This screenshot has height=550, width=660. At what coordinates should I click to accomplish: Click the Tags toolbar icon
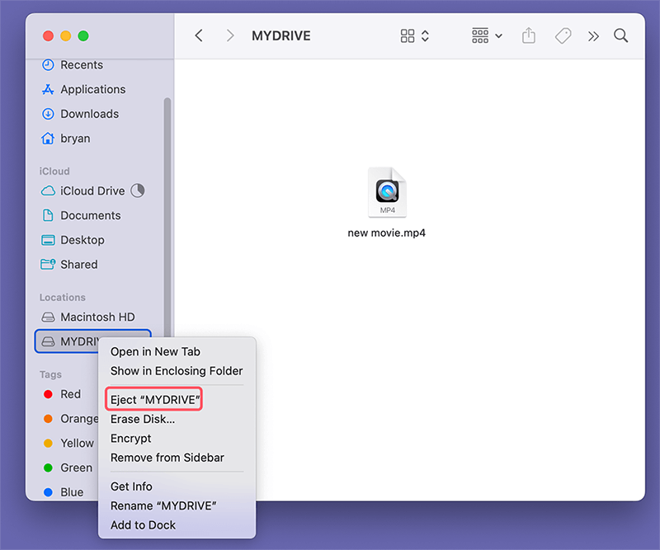coord(563,36)
